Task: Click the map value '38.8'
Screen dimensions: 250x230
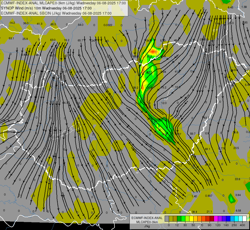Action: tap(194, 212)
